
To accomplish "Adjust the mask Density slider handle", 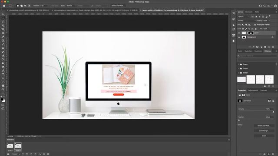I will coord(273,112).
